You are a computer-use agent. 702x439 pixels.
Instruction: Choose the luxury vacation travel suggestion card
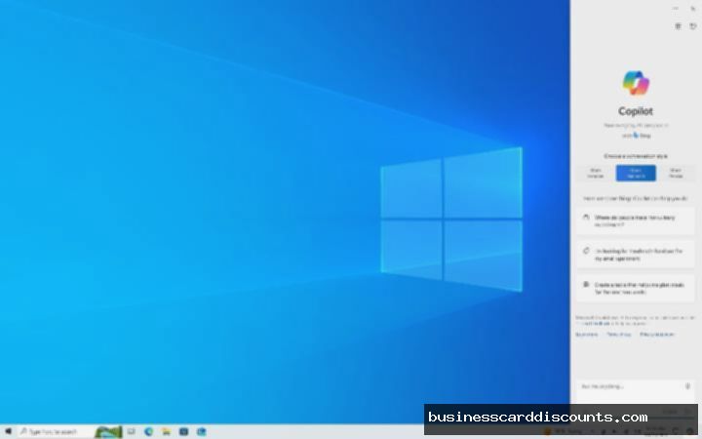coord(636,220)
